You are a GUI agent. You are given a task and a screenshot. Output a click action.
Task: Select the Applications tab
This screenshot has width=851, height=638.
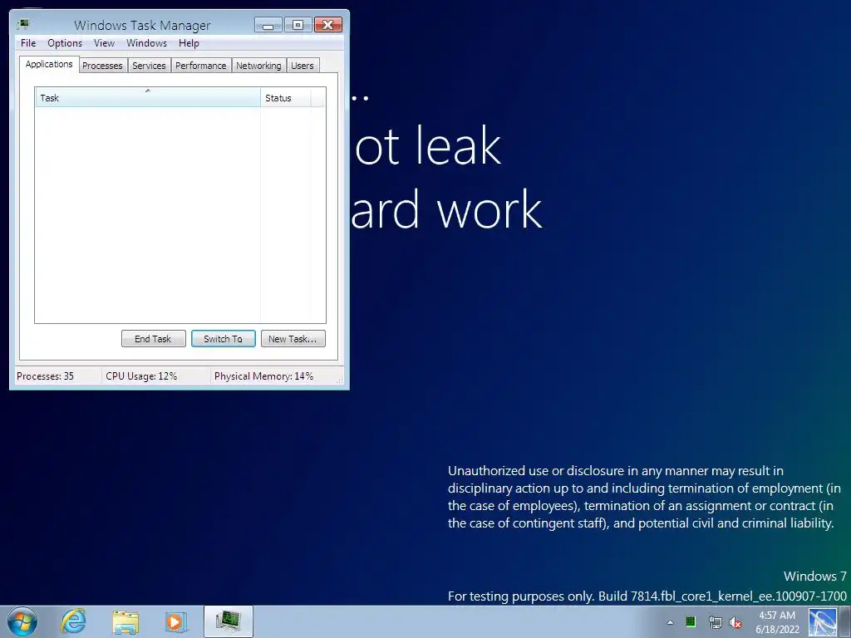tap(49, 64)
